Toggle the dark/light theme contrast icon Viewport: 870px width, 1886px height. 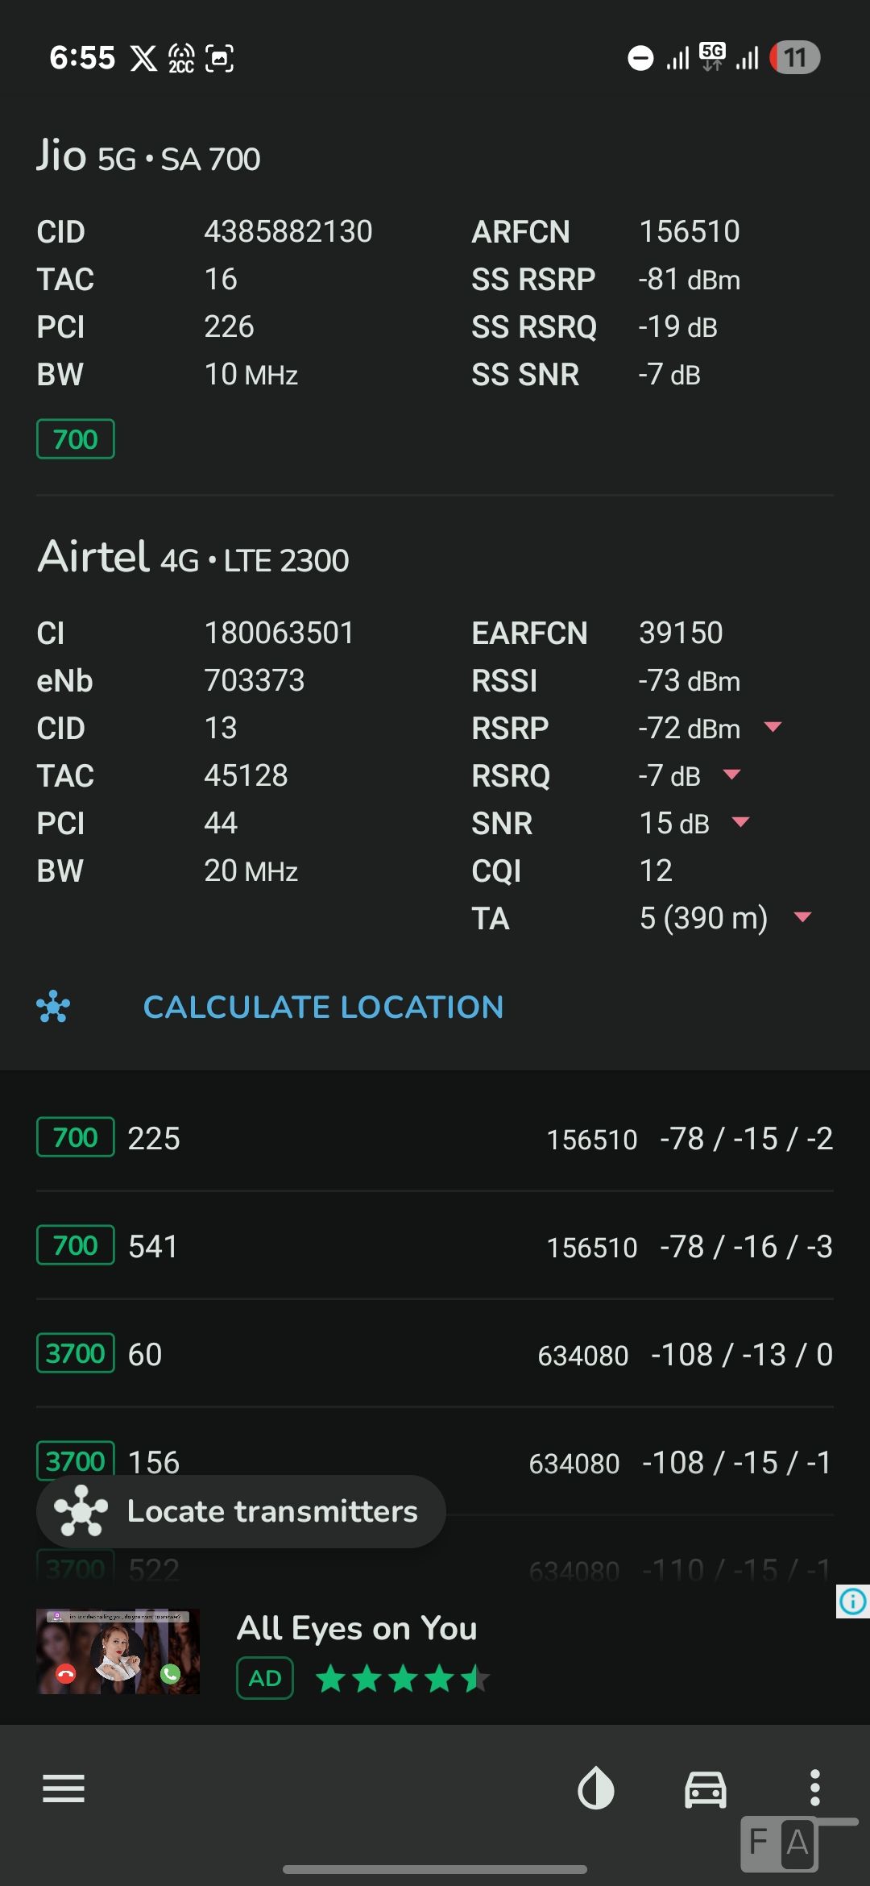(596, 1788)
